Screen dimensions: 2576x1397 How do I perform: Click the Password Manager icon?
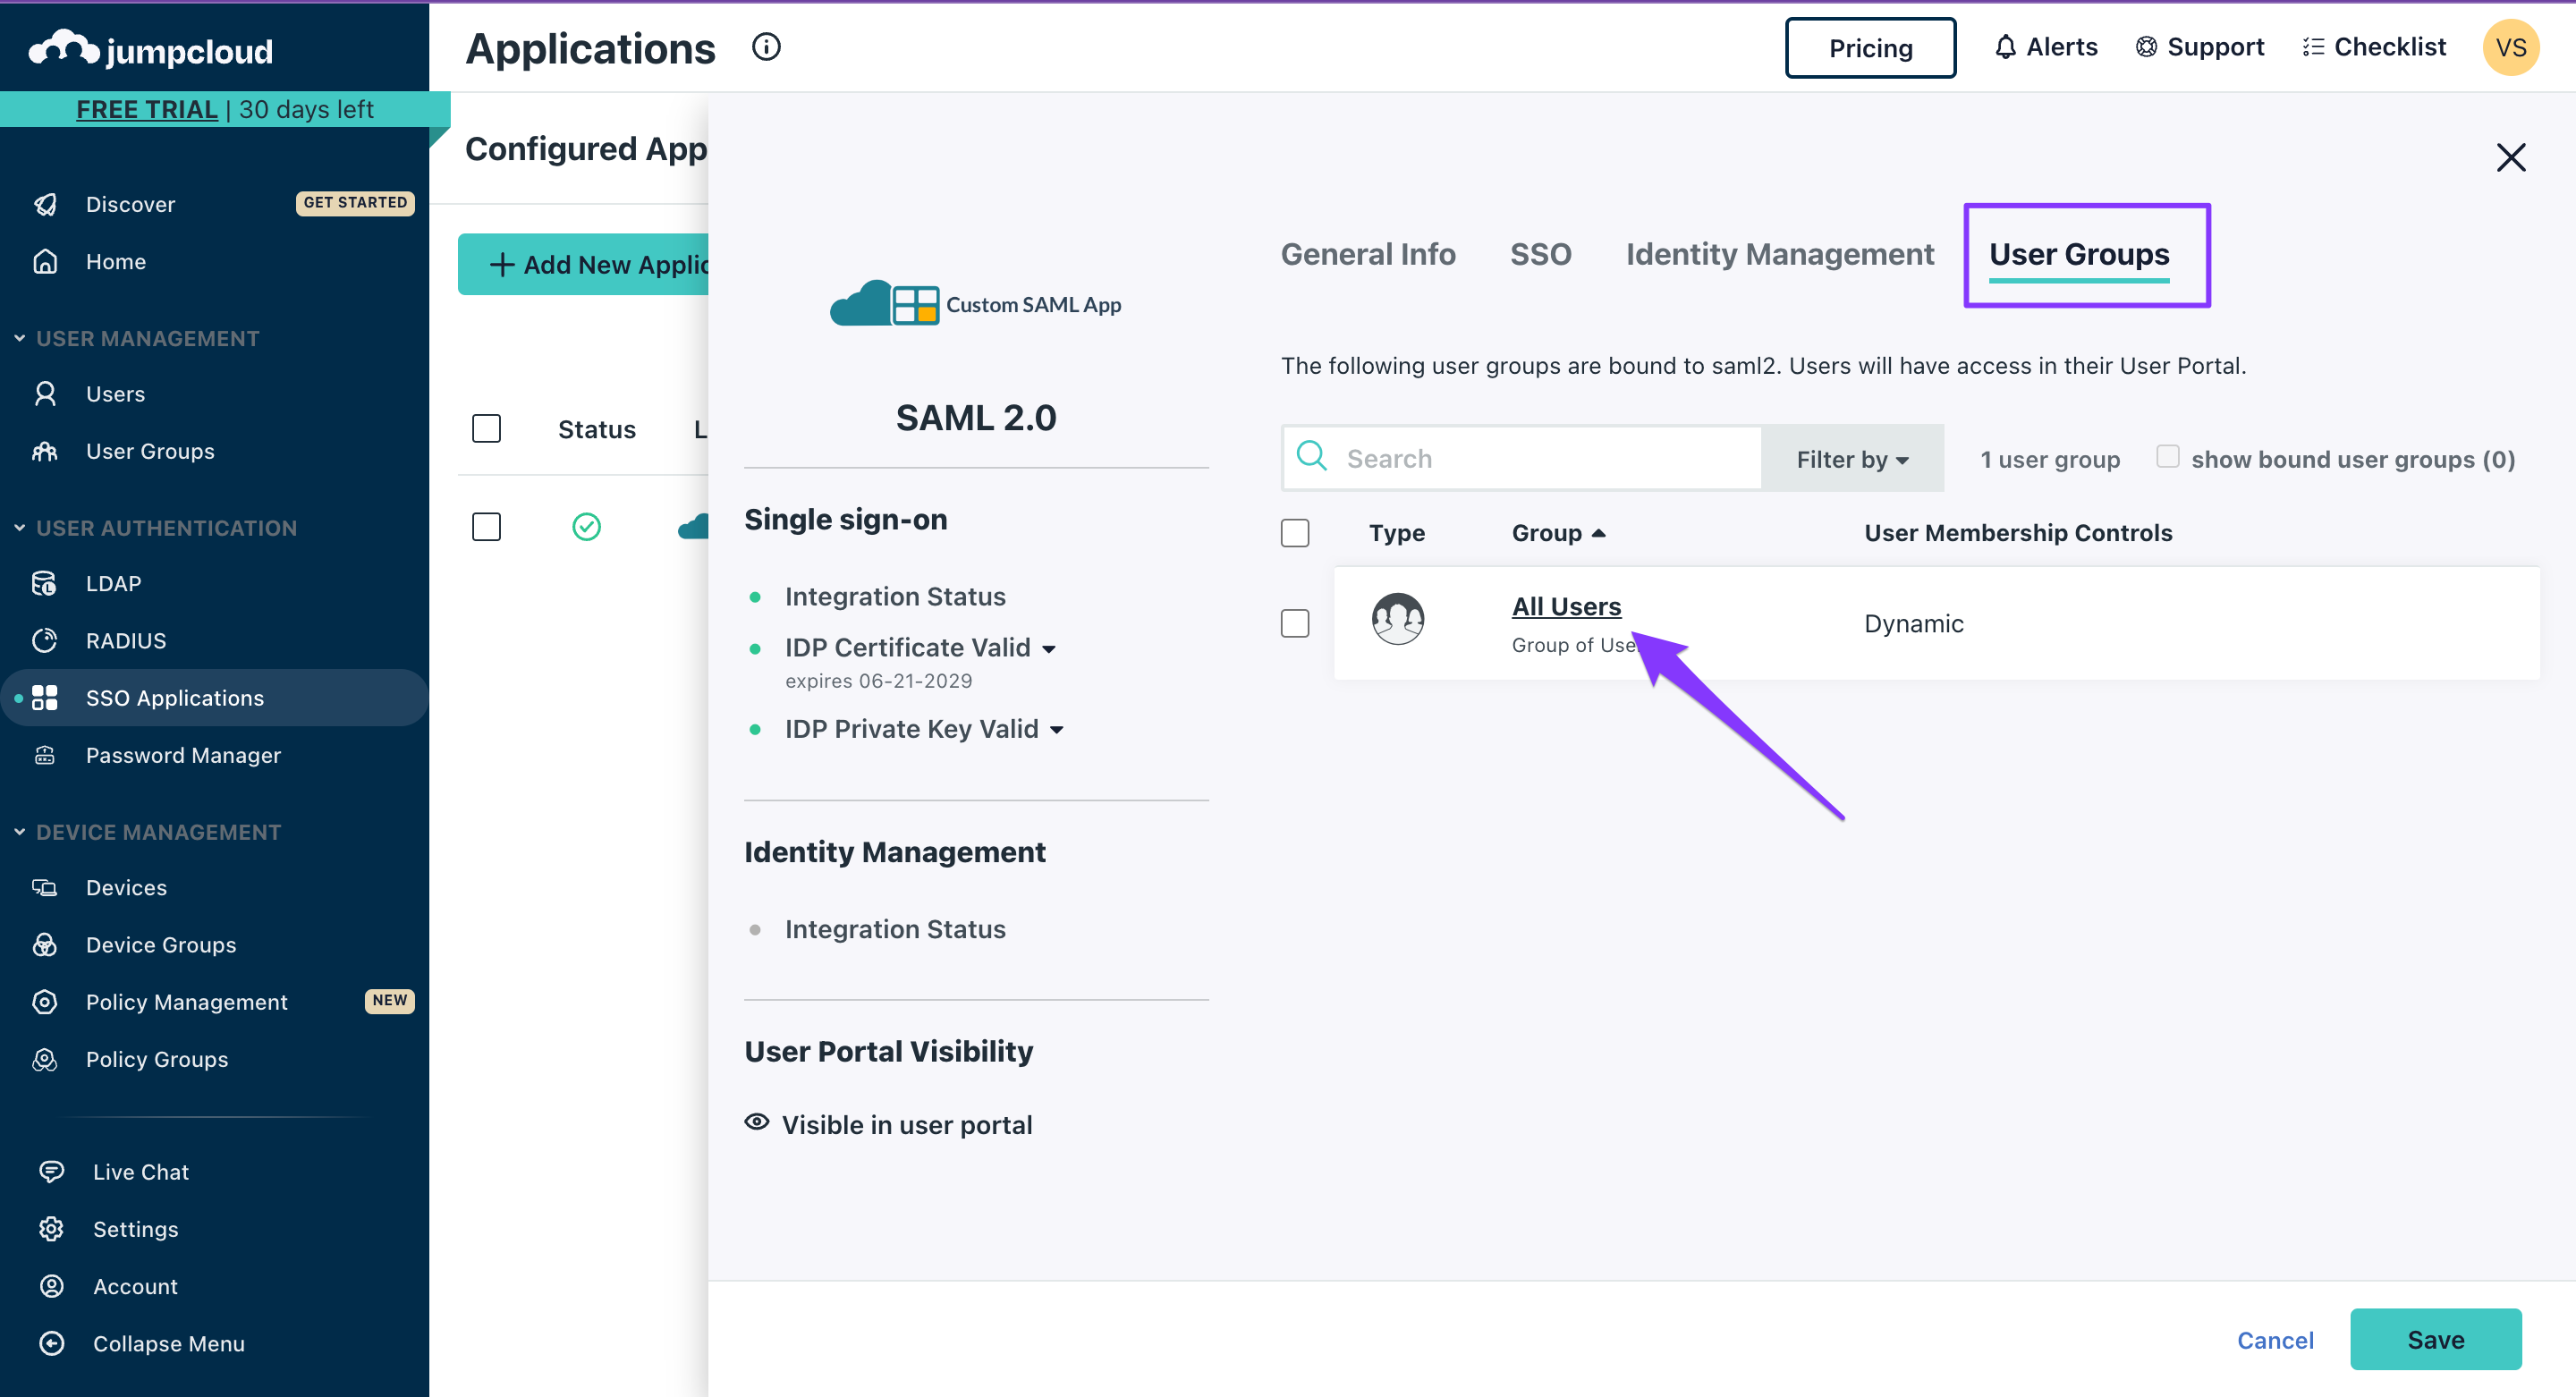tap(45, 755)
